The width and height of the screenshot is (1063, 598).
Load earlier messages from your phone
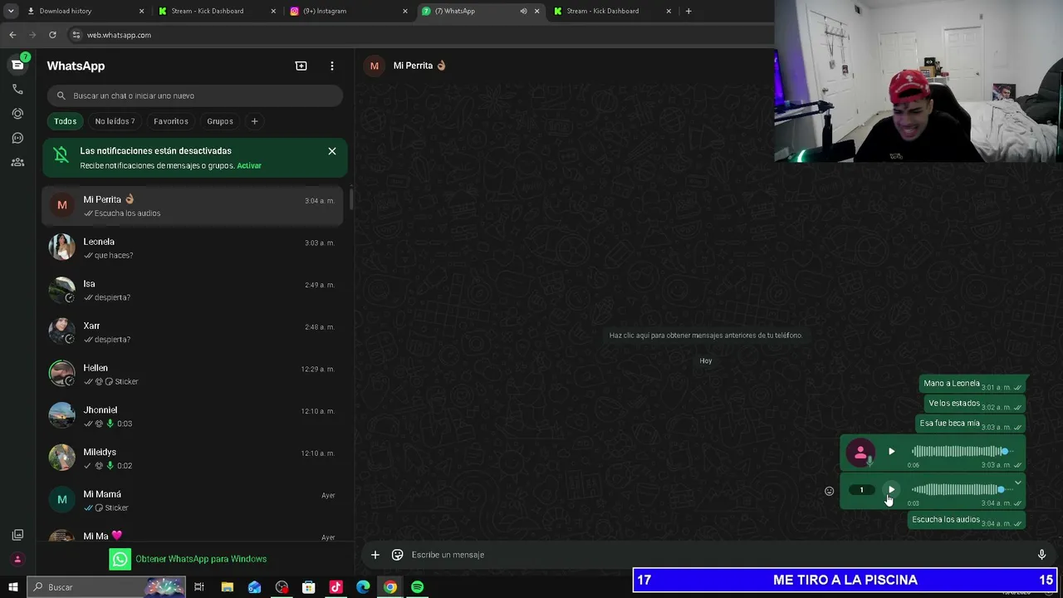tap(706, 336)
